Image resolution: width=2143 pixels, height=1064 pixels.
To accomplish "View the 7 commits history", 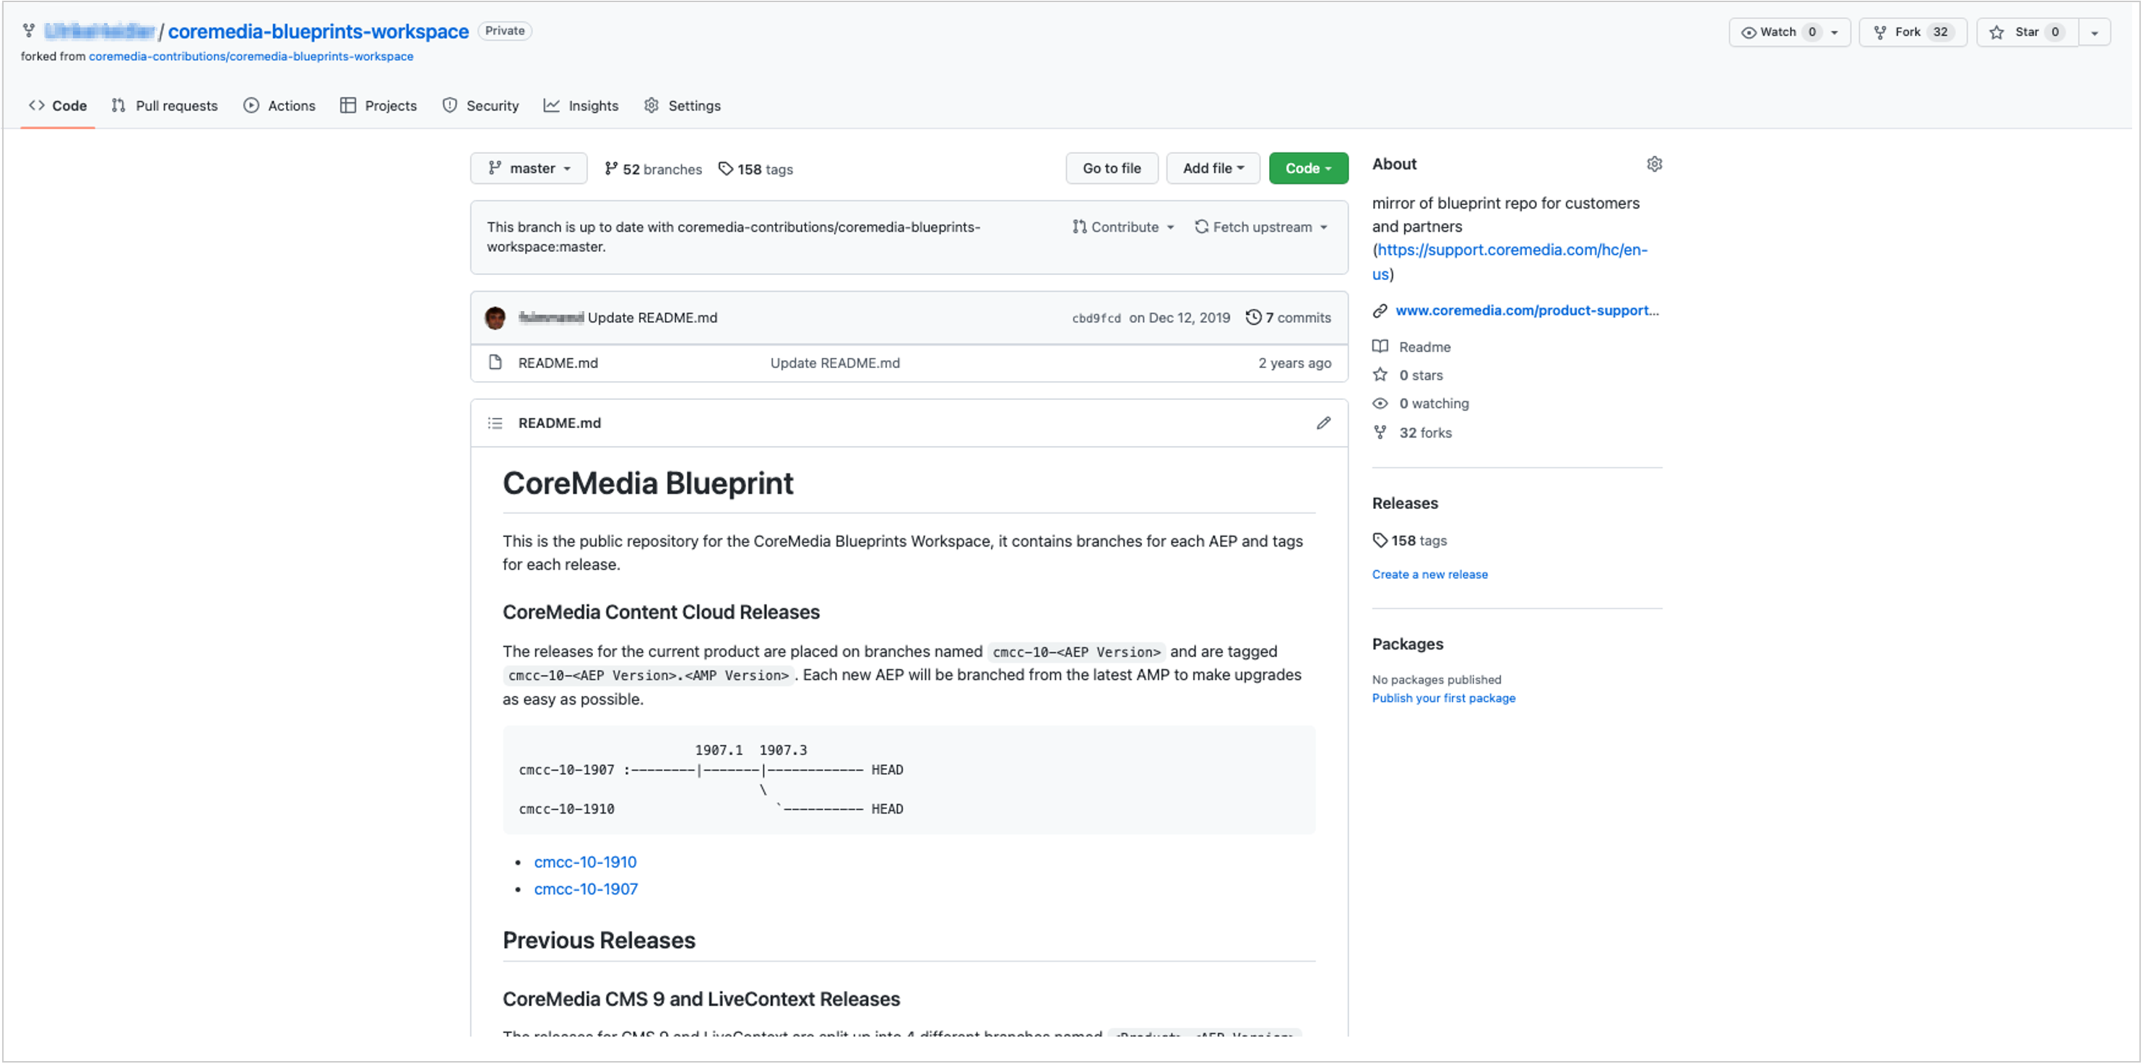I will click(1288, 318).
